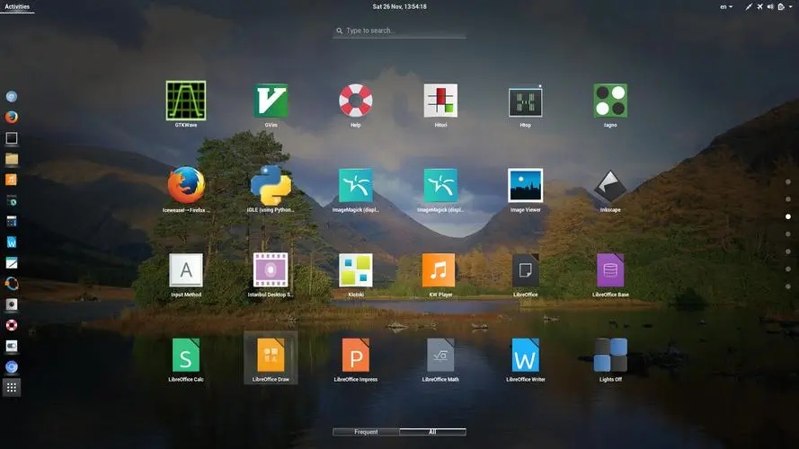The height and width of the screenshot is (449, 799).
Task: Launch Htop process monitor
Action: [x=526, y=101]
